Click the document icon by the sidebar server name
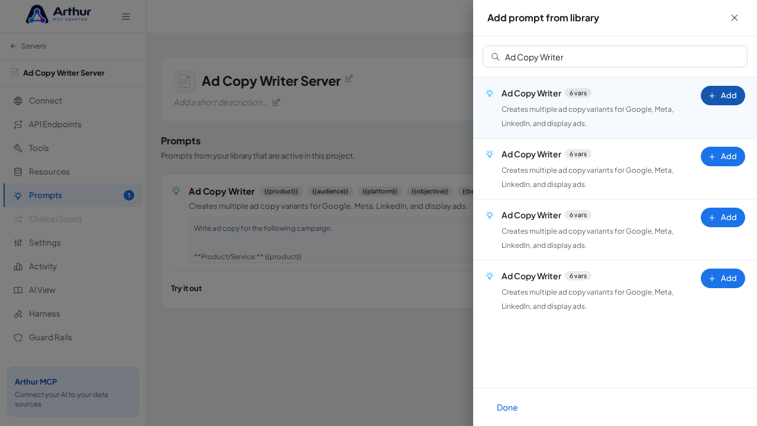757x426 pixels. 14,73
